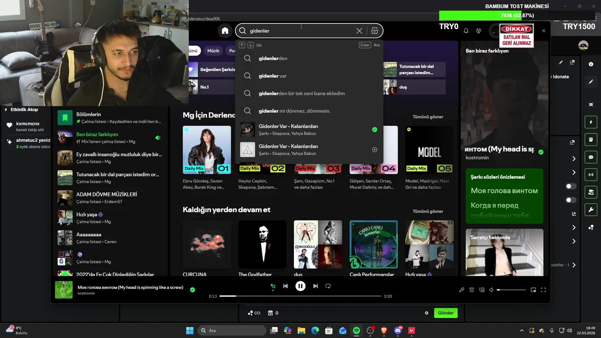Toggle liked check beside playing song title in player bar

193,290
